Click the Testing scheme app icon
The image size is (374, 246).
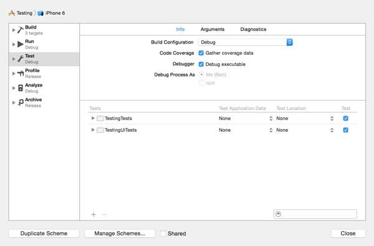click(11, 13)
